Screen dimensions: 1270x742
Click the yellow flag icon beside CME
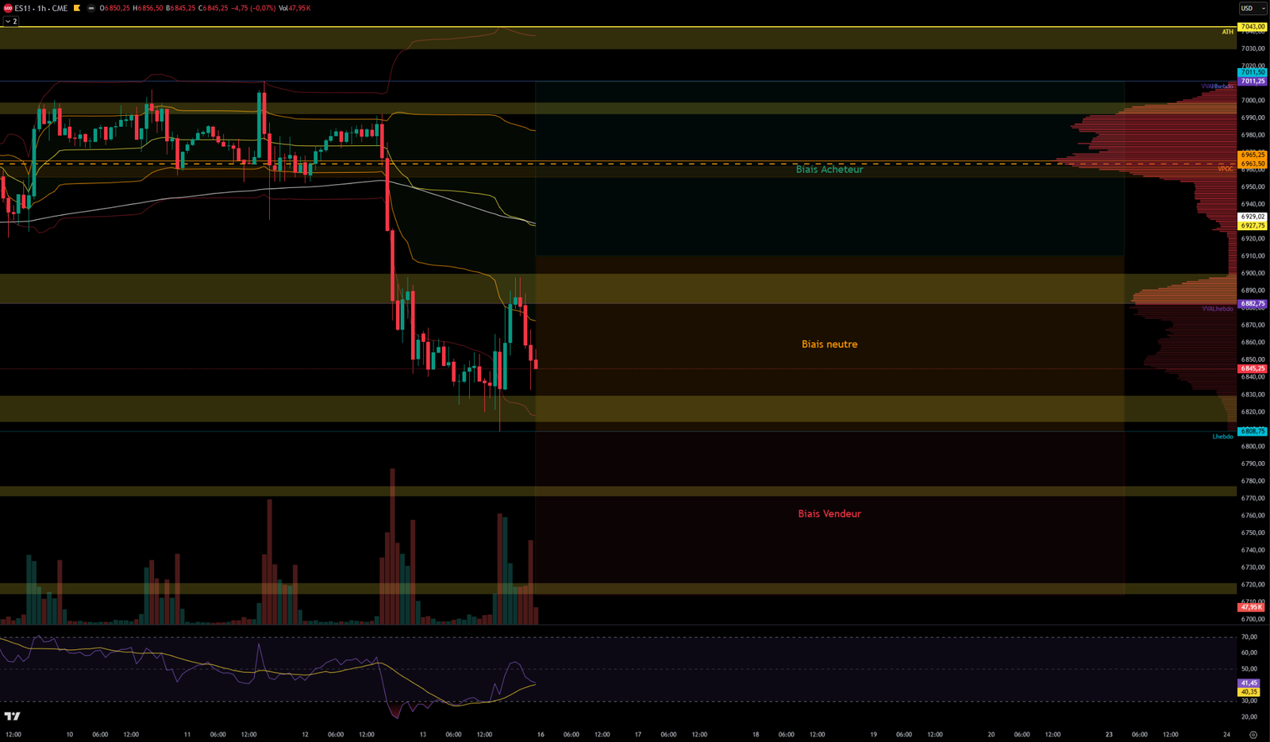tap(77, 8)
